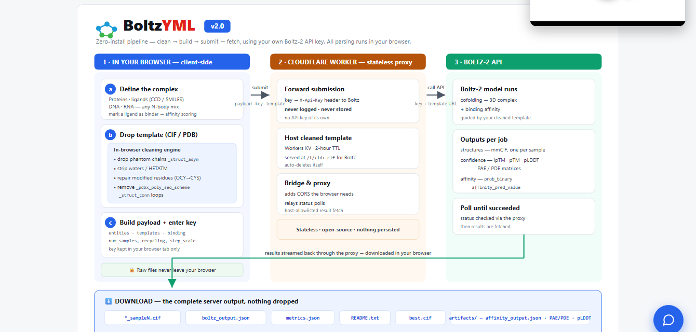
Task: Click the 'Define the complex' card heading
Action: click(x=149, y=89)
